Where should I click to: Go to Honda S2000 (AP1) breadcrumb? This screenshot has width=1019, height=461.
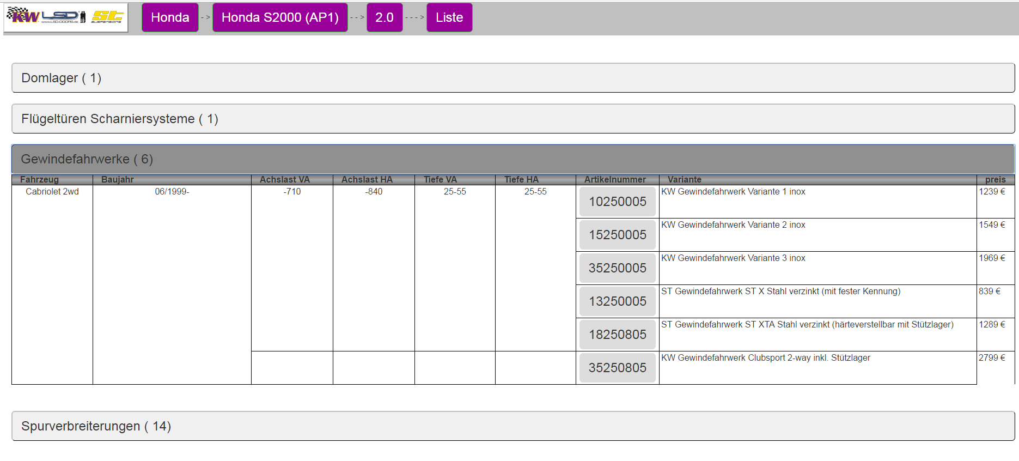click(280, 17)
